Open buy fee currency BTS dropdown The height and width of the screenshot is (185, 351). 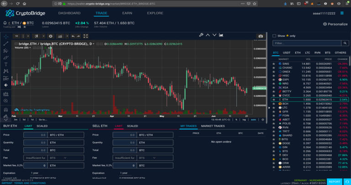pyautogui.click(x=66, y=158)
